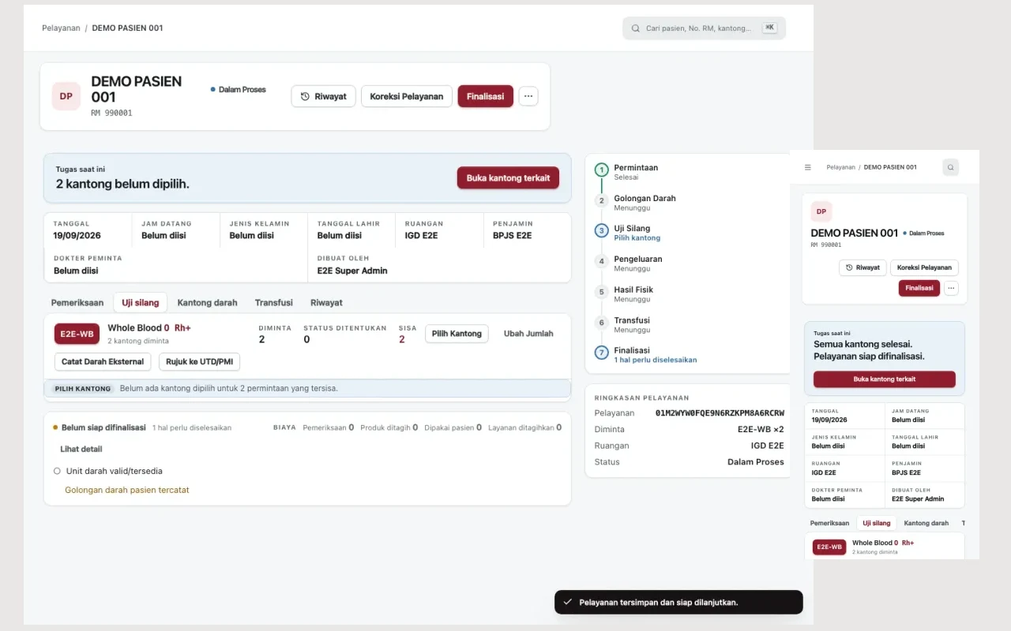Open the three-dots menu in the mobile preview

[x=951, y=288]
